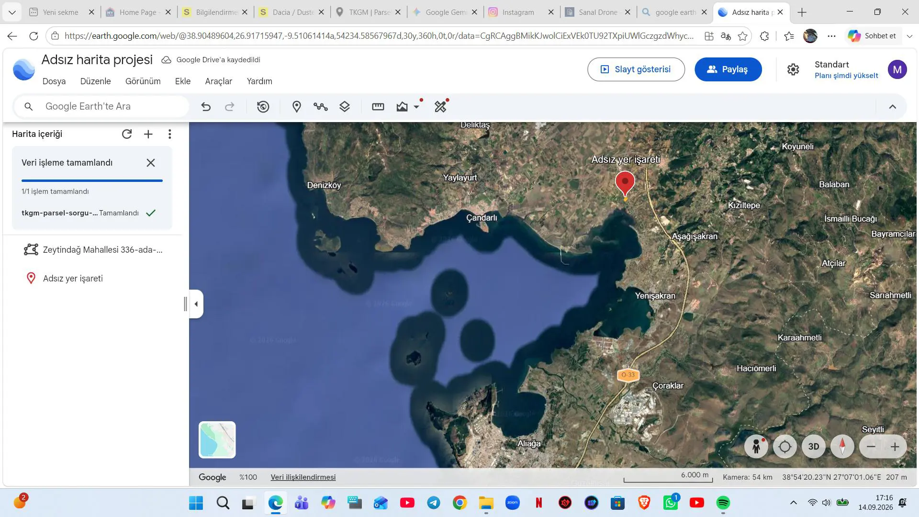Expand the browser tab list dropdown
The height and width of the screenshot is (517, 919).
coord(12,12)
